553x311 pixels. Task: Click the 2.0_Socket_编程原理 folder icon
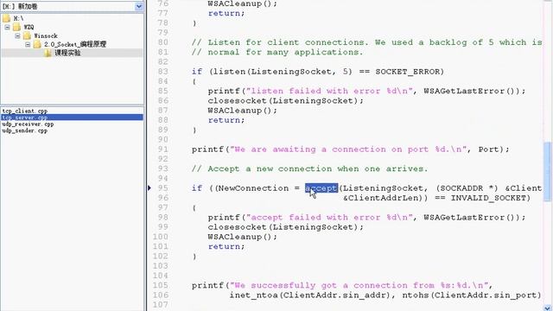click(x=37, y=44)
